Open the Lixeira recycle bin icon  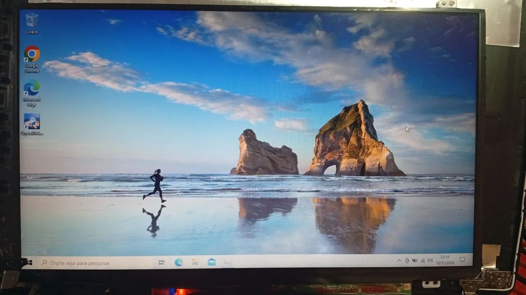pos(32,21)
